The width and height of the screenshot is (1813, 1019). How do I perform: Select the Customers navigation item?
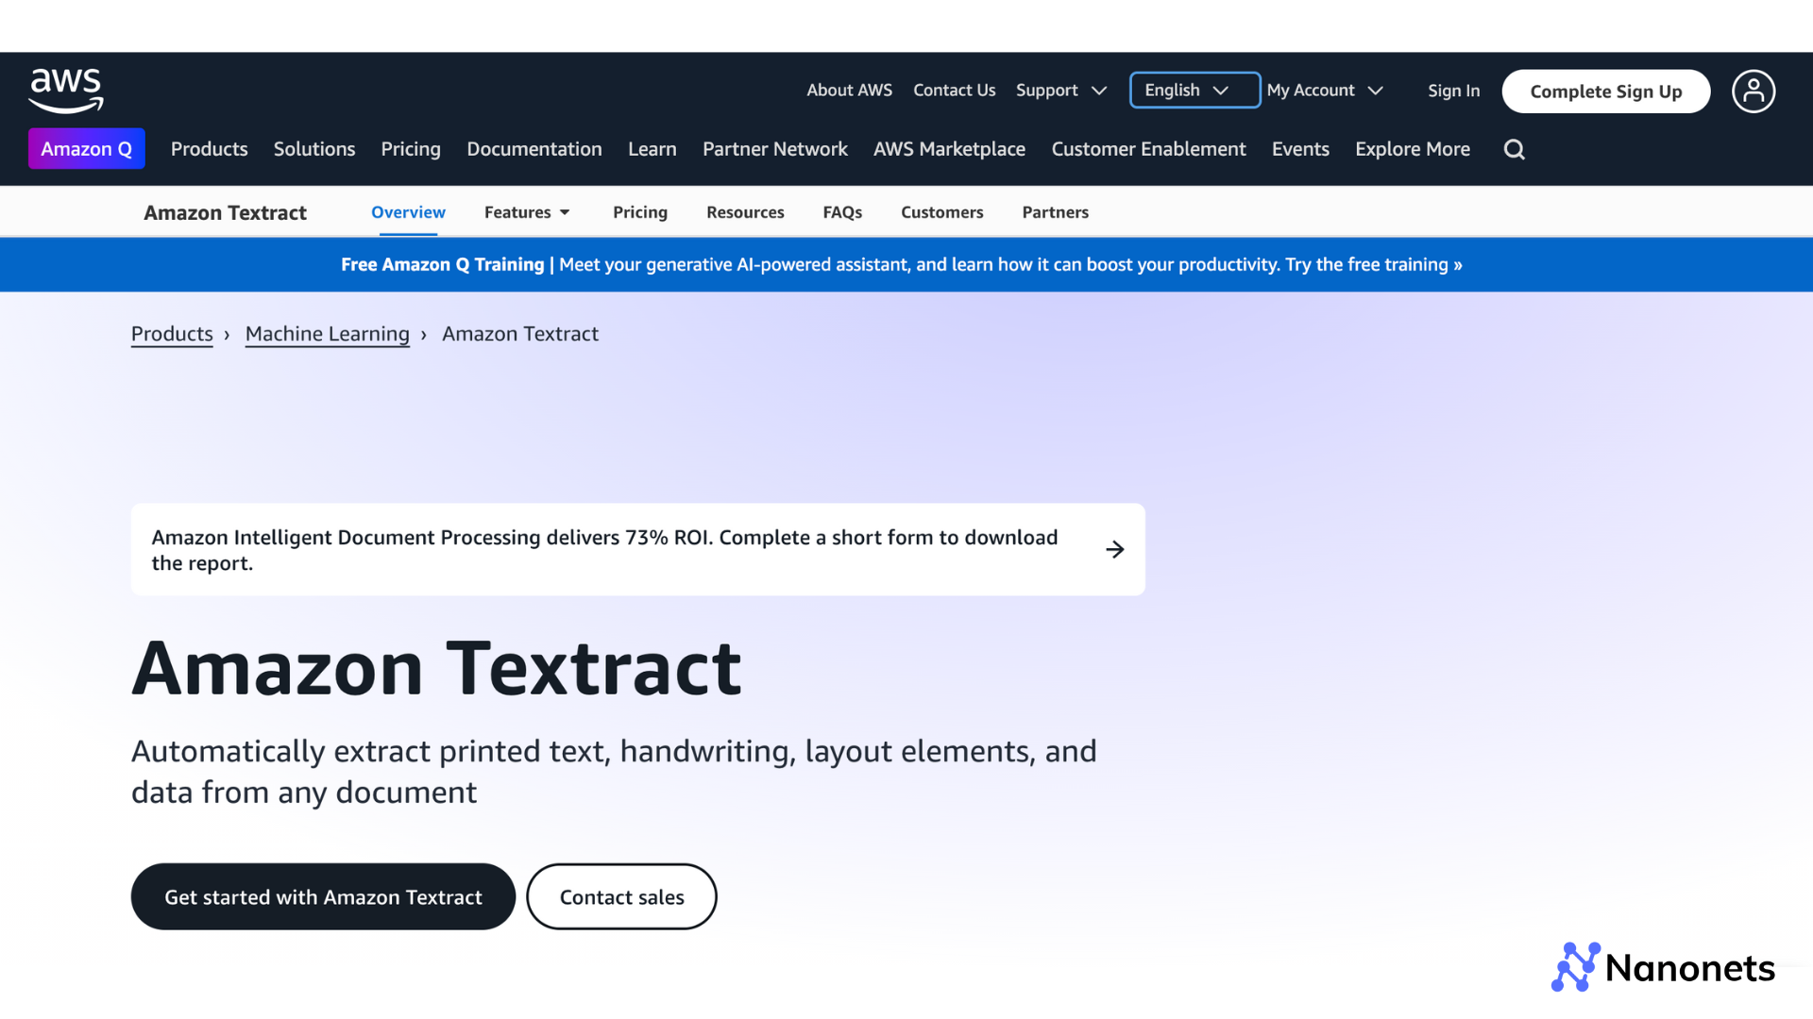941,212
